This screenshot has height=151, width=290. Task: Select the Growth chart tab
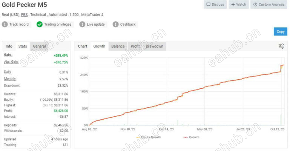pos(99,46)
